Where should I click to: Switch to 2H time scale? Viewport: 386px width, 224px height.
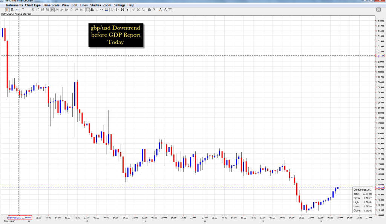(57, 10)
